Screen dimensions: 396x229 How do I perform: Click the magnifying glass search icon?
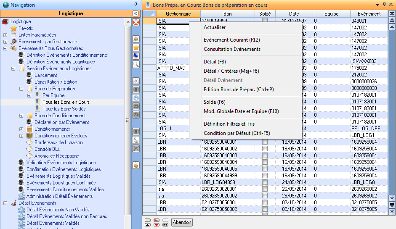pyautogui.click(x=136, y=64)
